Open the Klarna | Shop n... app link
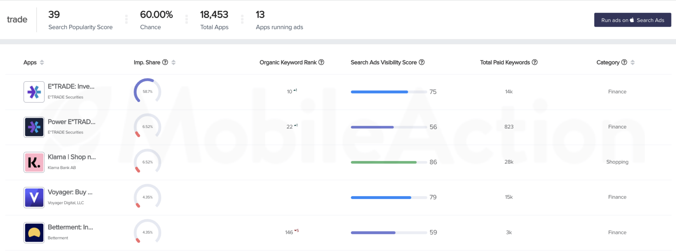 [72, 157]
